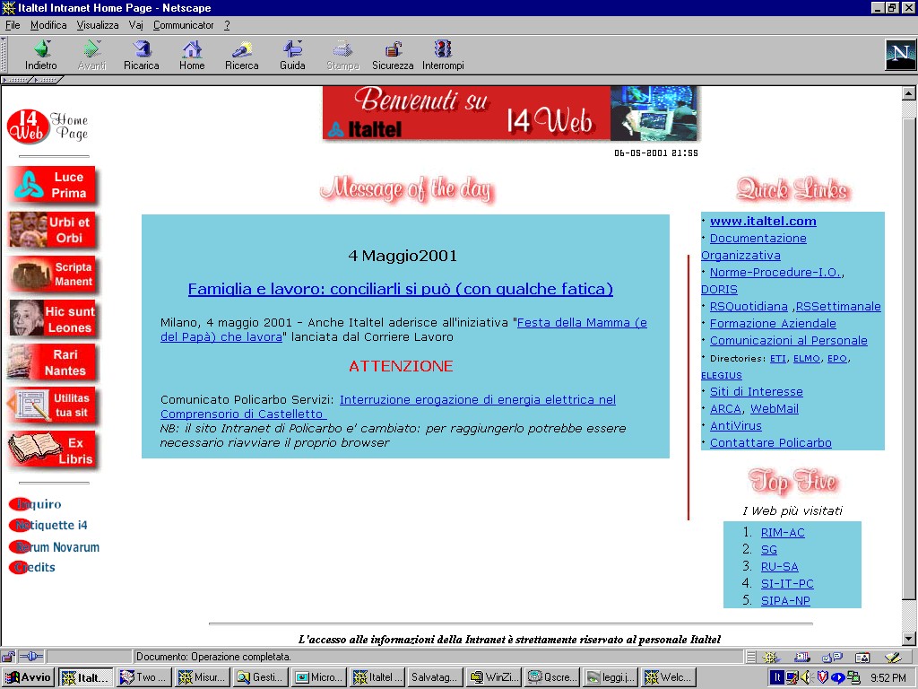Open the Interruzione erogazione di energia link
Screen dimensions: 918x689
click(478, 399)
